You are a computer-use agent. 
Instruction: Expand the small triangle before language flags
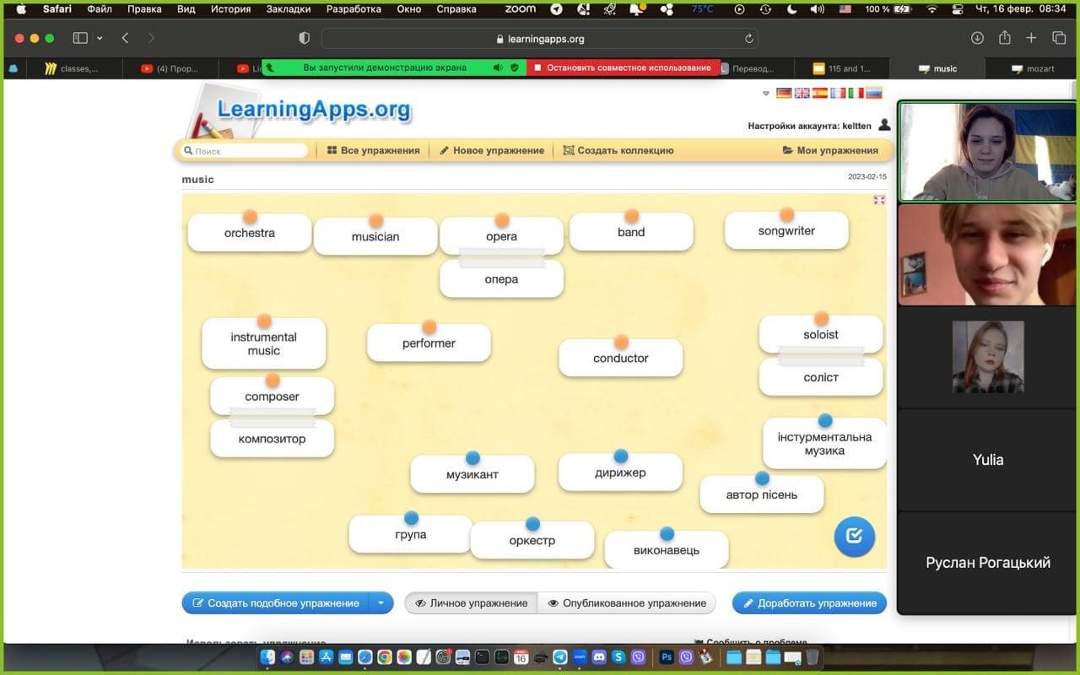click(766, 94)
